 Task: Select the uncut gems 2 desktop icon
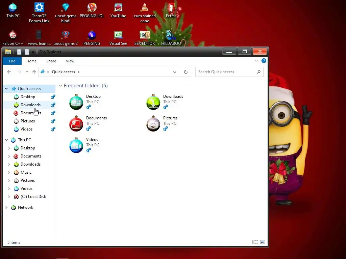[x=66, y=38]
